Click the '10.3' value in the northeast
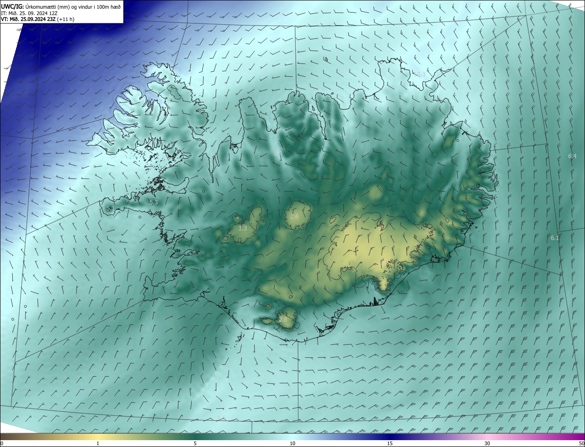The width and height of the screenshot is (585, 447). tap(419, 74)
